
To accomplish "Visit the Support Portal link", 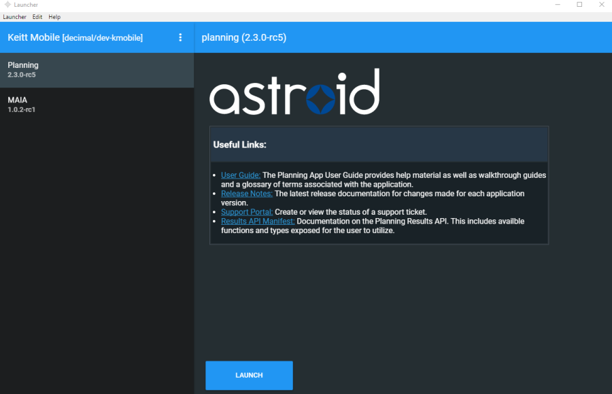I will (247, 212).
